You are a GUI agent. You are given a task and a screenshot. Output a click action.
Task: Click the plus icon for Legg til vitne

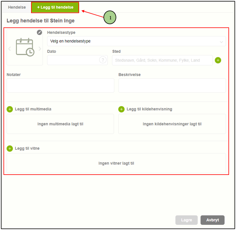10,149
